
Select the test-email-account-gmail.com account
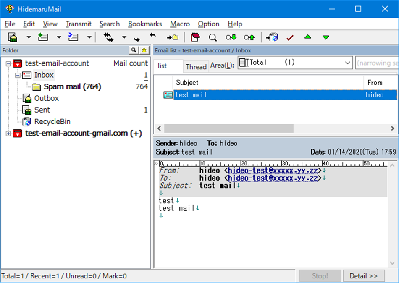pyautogui.click(x=84, y=133)
